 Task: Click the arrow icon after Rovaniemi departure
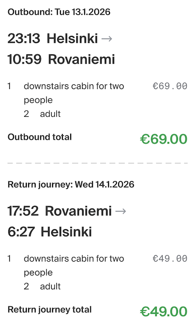coord(121,211)
